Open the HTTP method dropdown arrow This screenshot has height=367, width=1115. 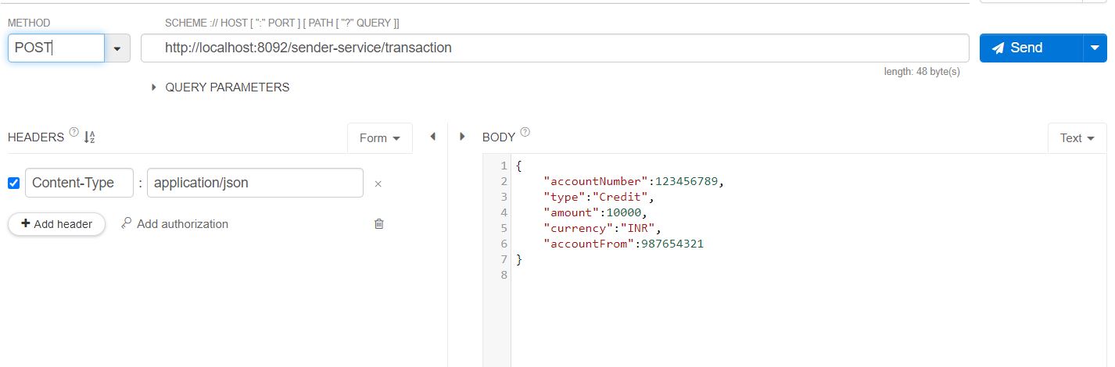pos(117,48)
